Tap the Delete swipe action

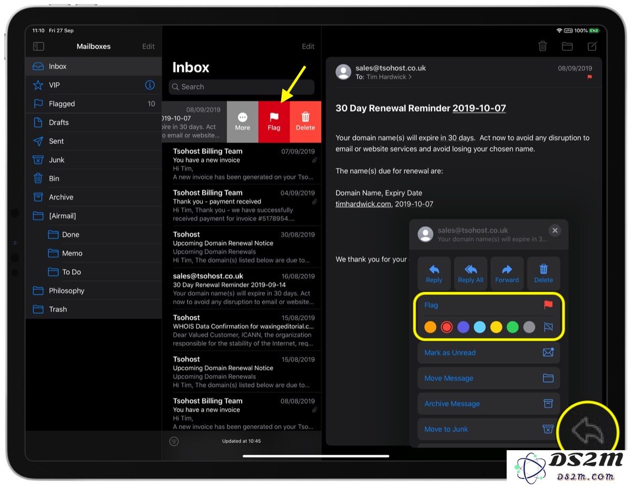[x=305, y=122]
